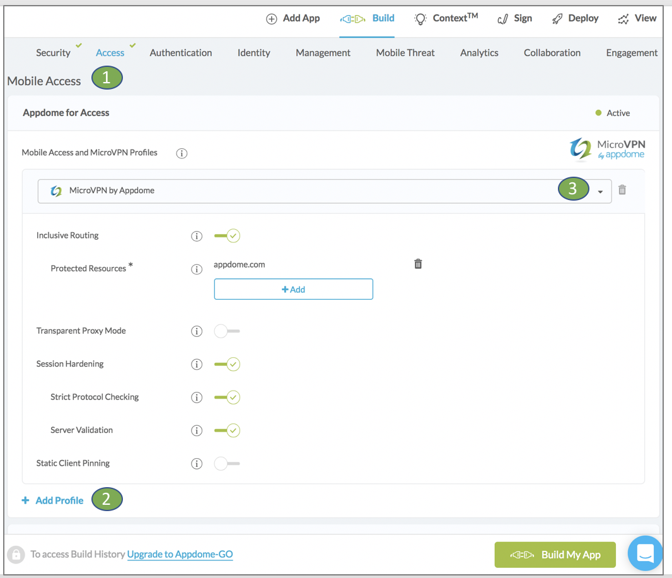
Task: Show info for Strict Protocol Checking
Action: point(197,398)
